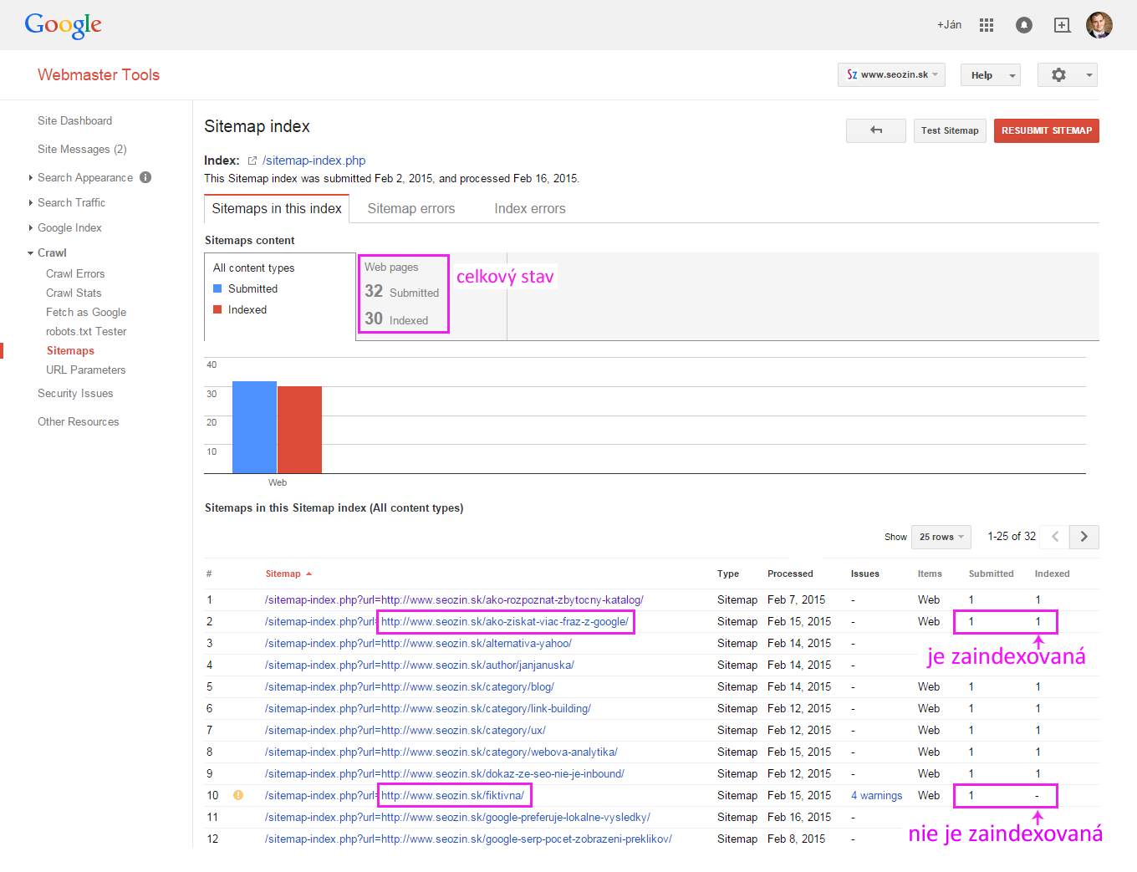
Task: Open URL Parameters
Action: [86, 370]
